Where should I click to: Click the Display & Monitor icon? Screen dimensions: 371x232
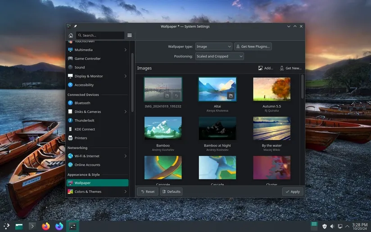tap(70, 76)
